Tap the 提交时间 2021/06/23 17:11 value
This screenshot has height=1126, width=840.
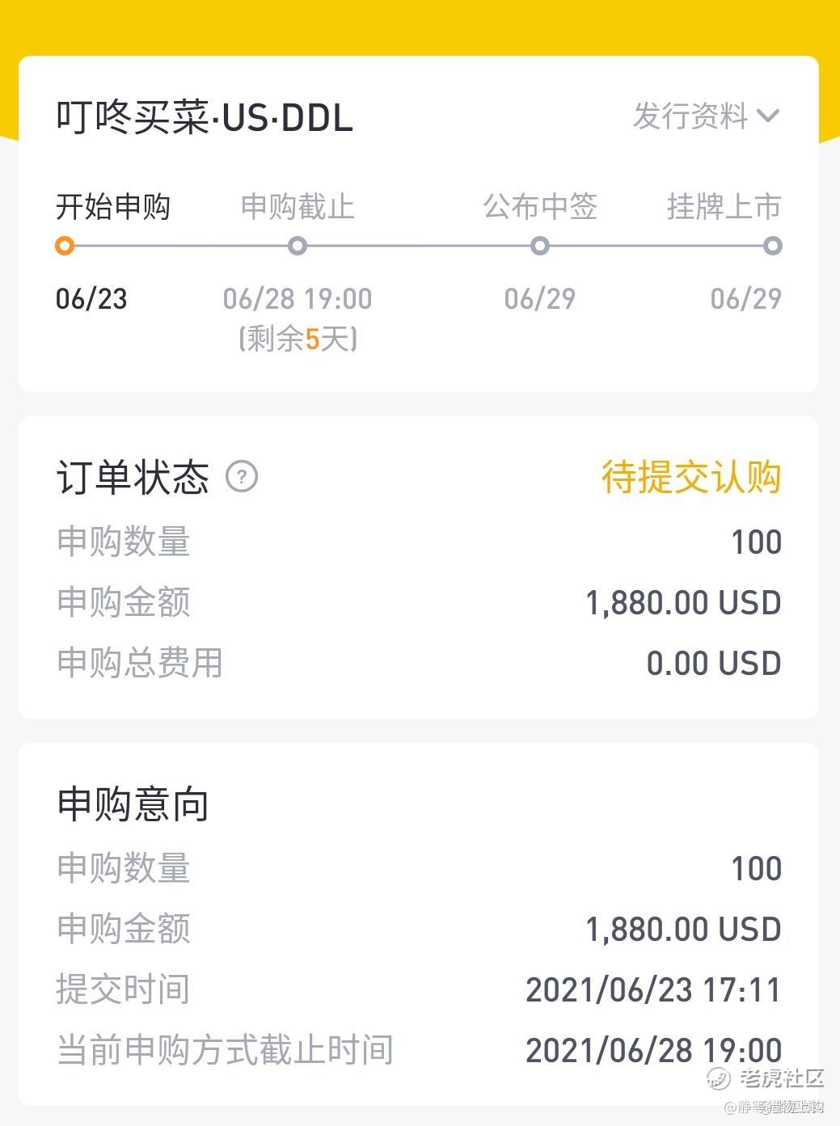[653, 990]
